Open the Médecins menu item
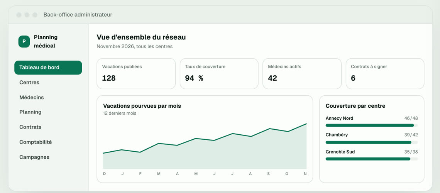This screenshot has width=440, height=193. tap(31, 97)
